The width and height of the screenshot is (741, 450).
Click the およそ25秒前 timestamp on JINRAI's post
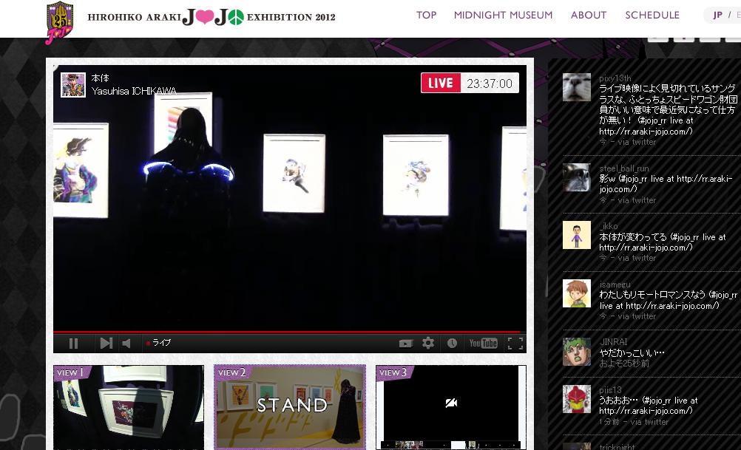(624, 363)
